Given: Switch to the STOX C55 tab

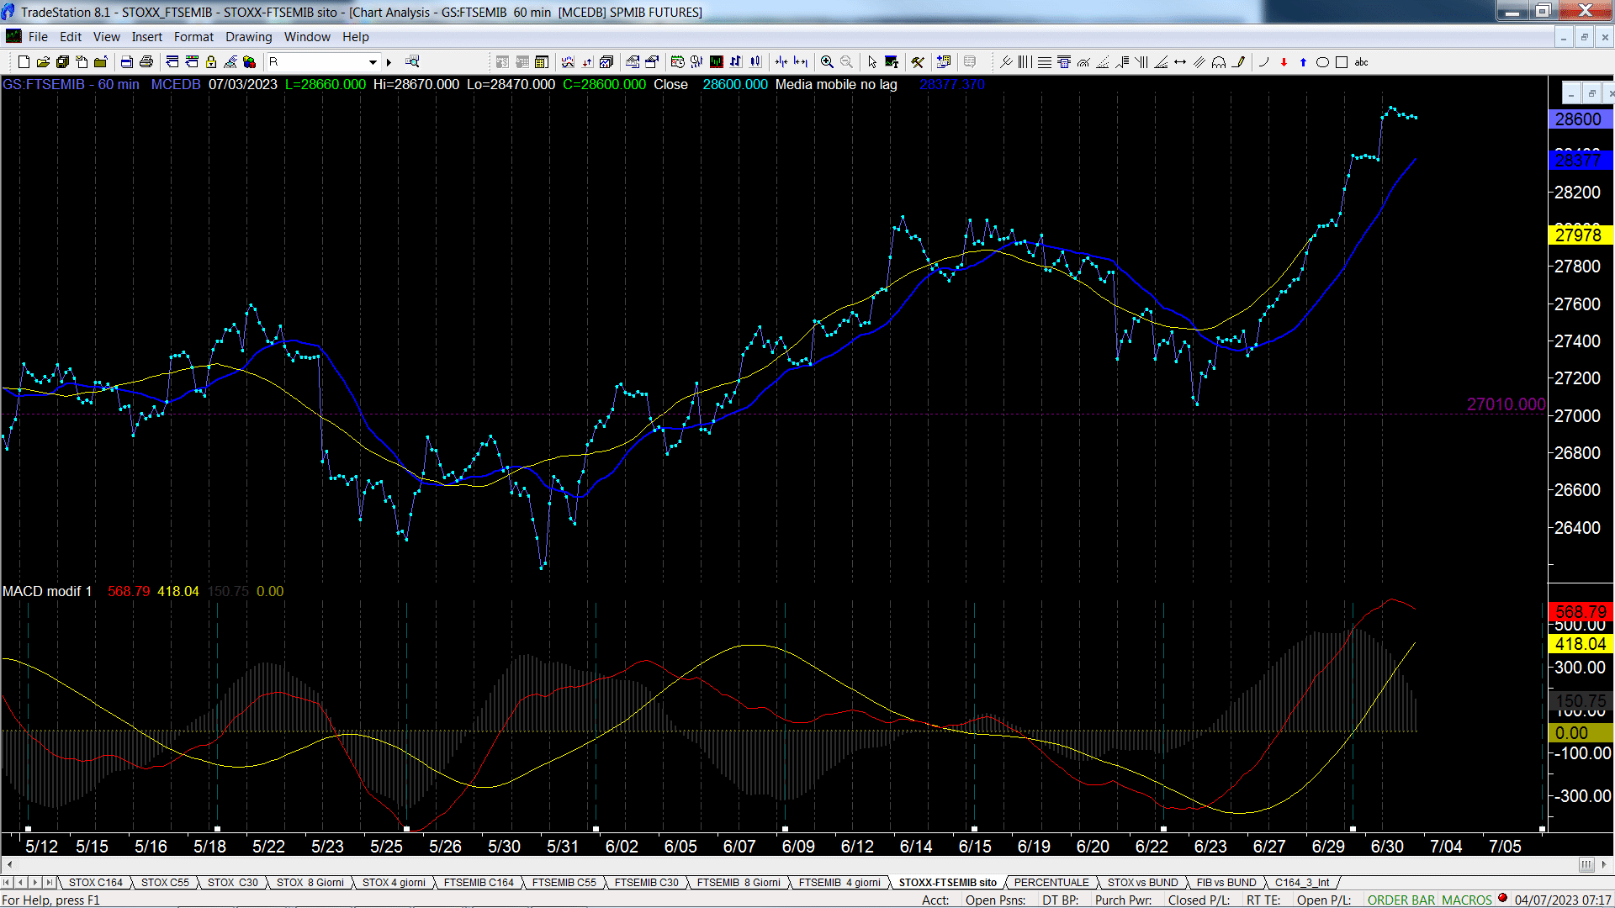Looking at the screenshot, I should [165, 883].
